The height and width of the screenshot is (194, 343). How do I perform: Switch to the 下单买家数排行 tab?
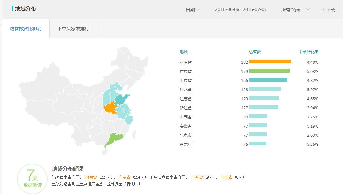(73, 29)
